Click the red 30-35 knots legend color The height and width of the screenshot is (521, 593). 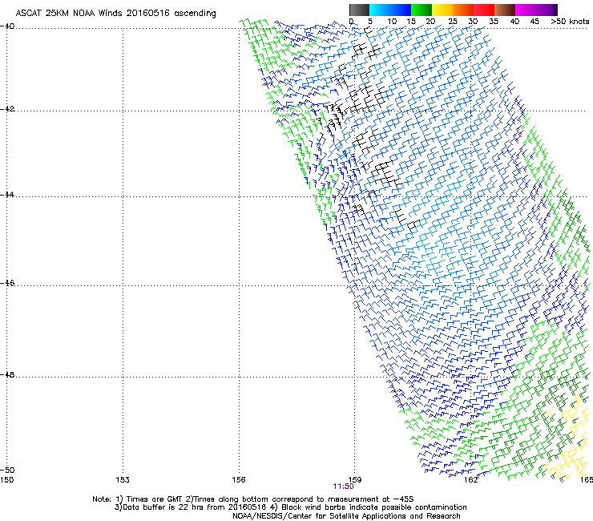tap(484, 10)
